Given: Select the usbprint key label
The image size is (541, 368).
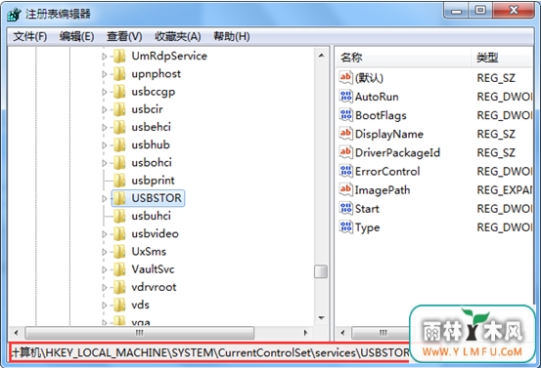Looking at the screenshot, I should [153, 181].
